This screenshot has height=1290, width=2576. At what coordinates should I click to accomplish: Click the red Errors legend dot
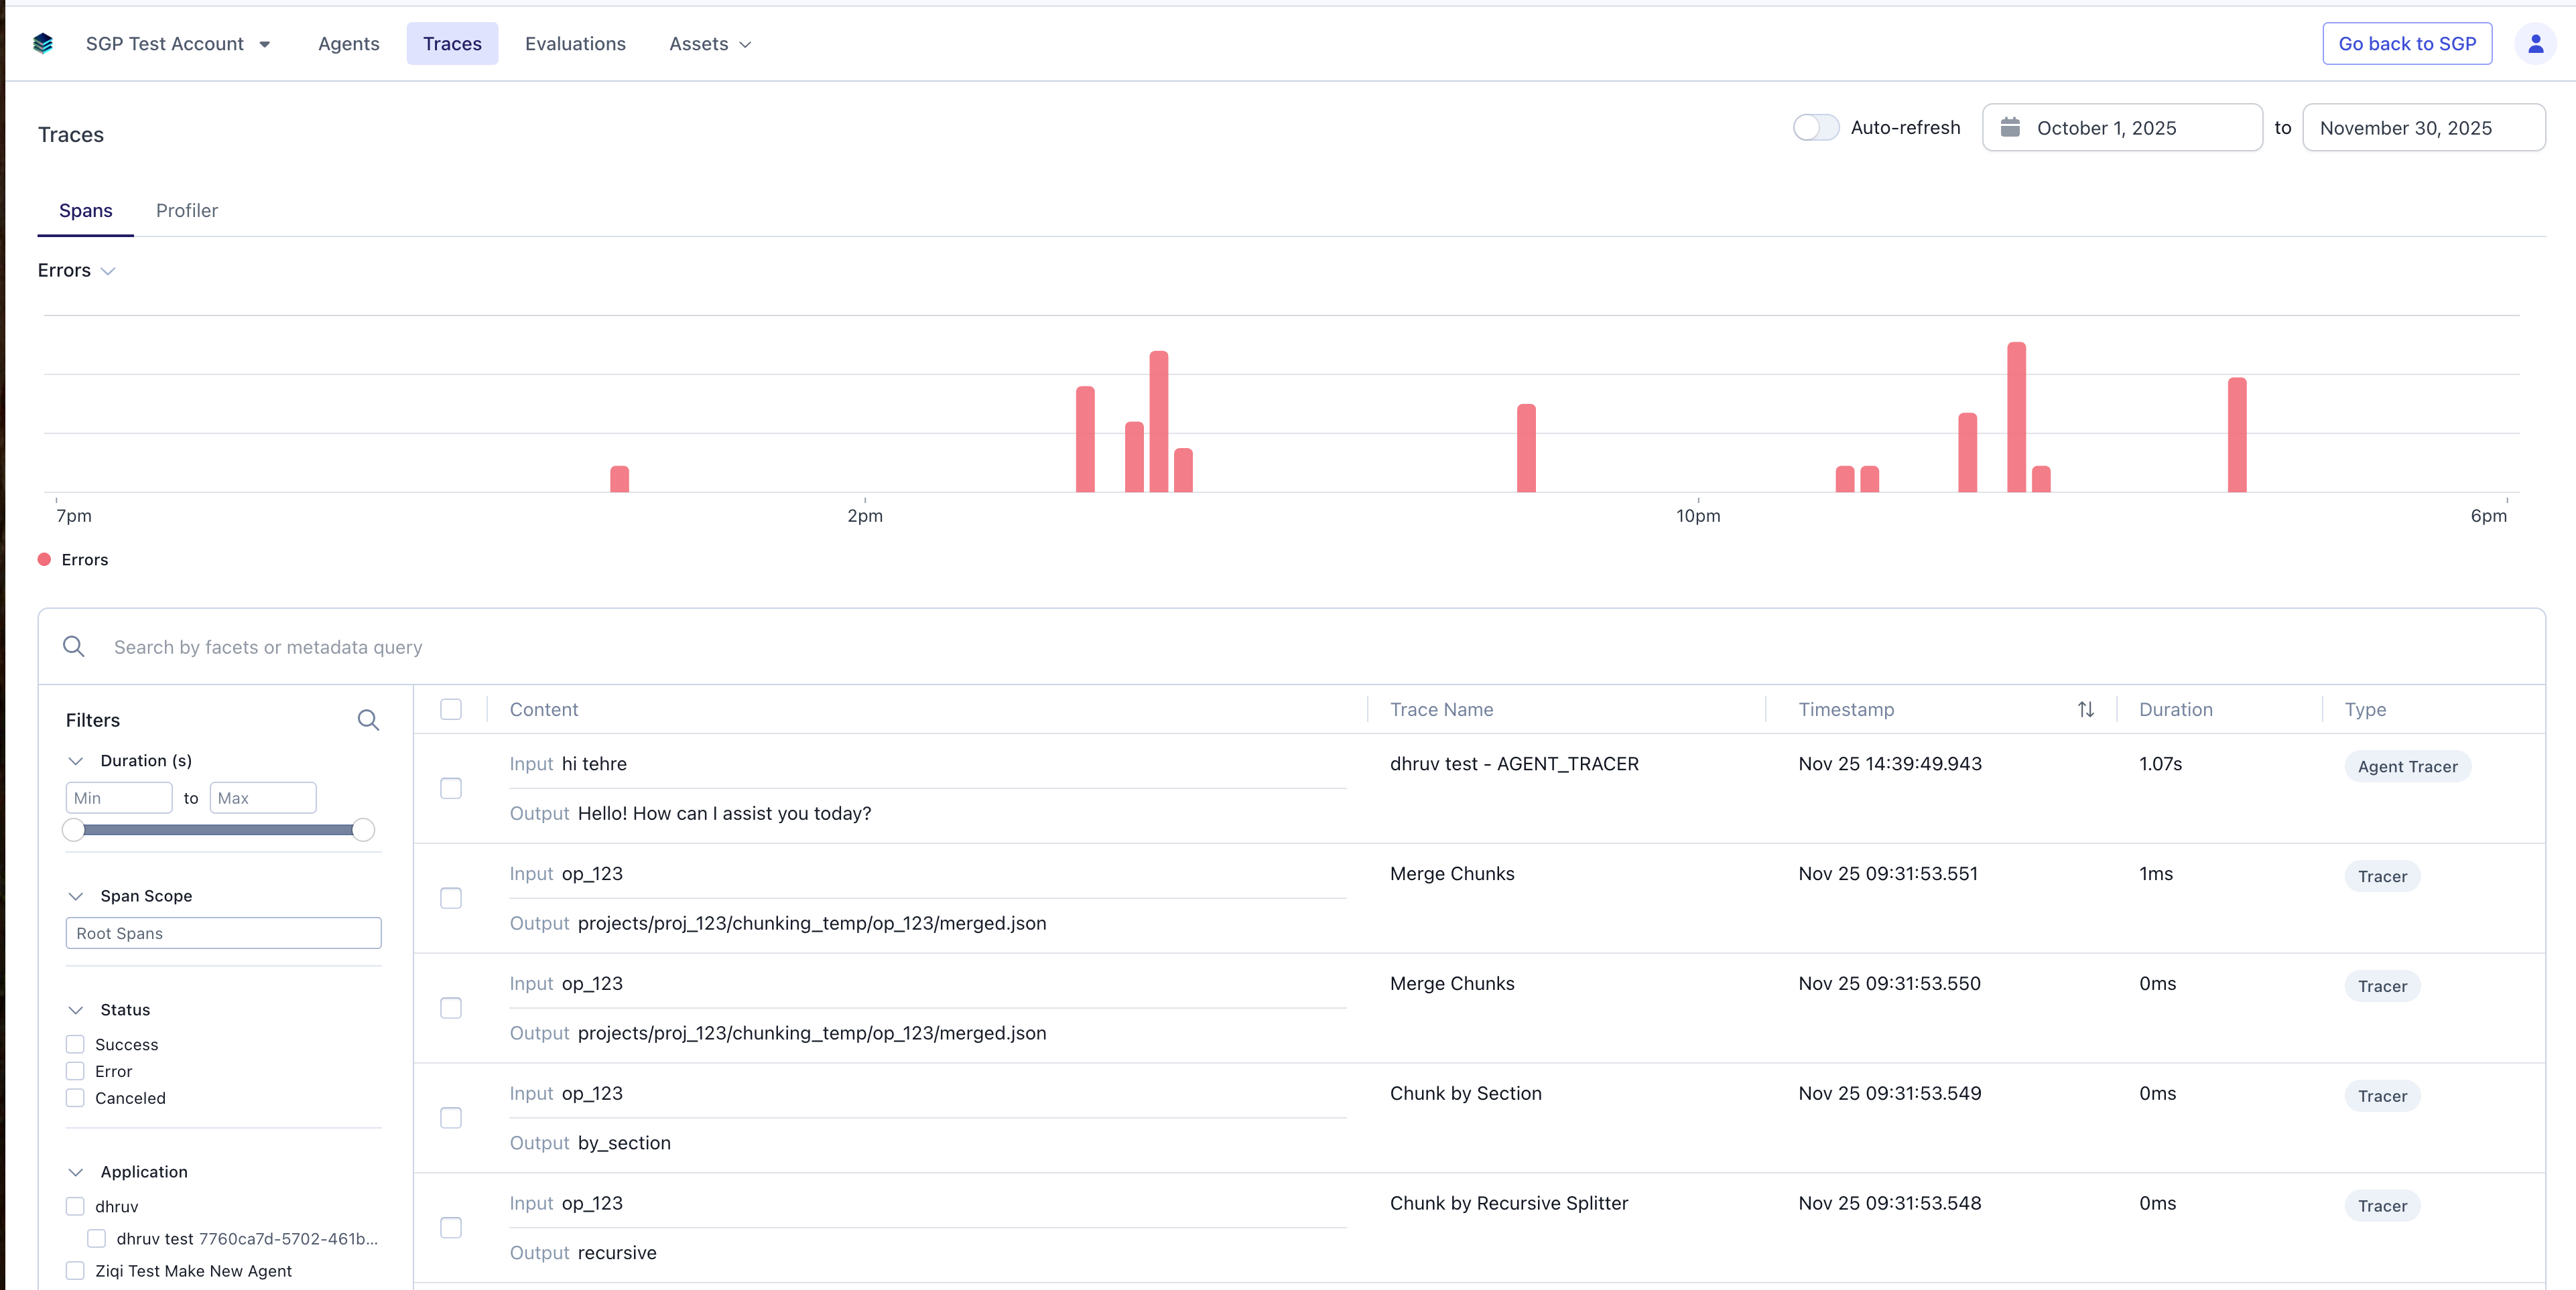(44, 559)
